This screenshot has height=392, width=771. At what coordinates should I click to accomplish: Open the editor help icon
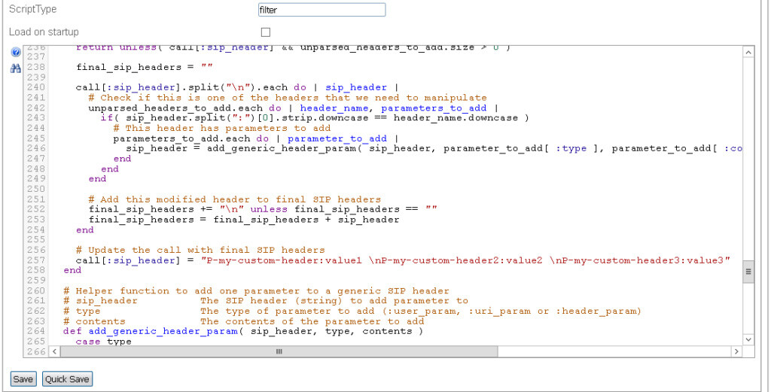point(16,52)
